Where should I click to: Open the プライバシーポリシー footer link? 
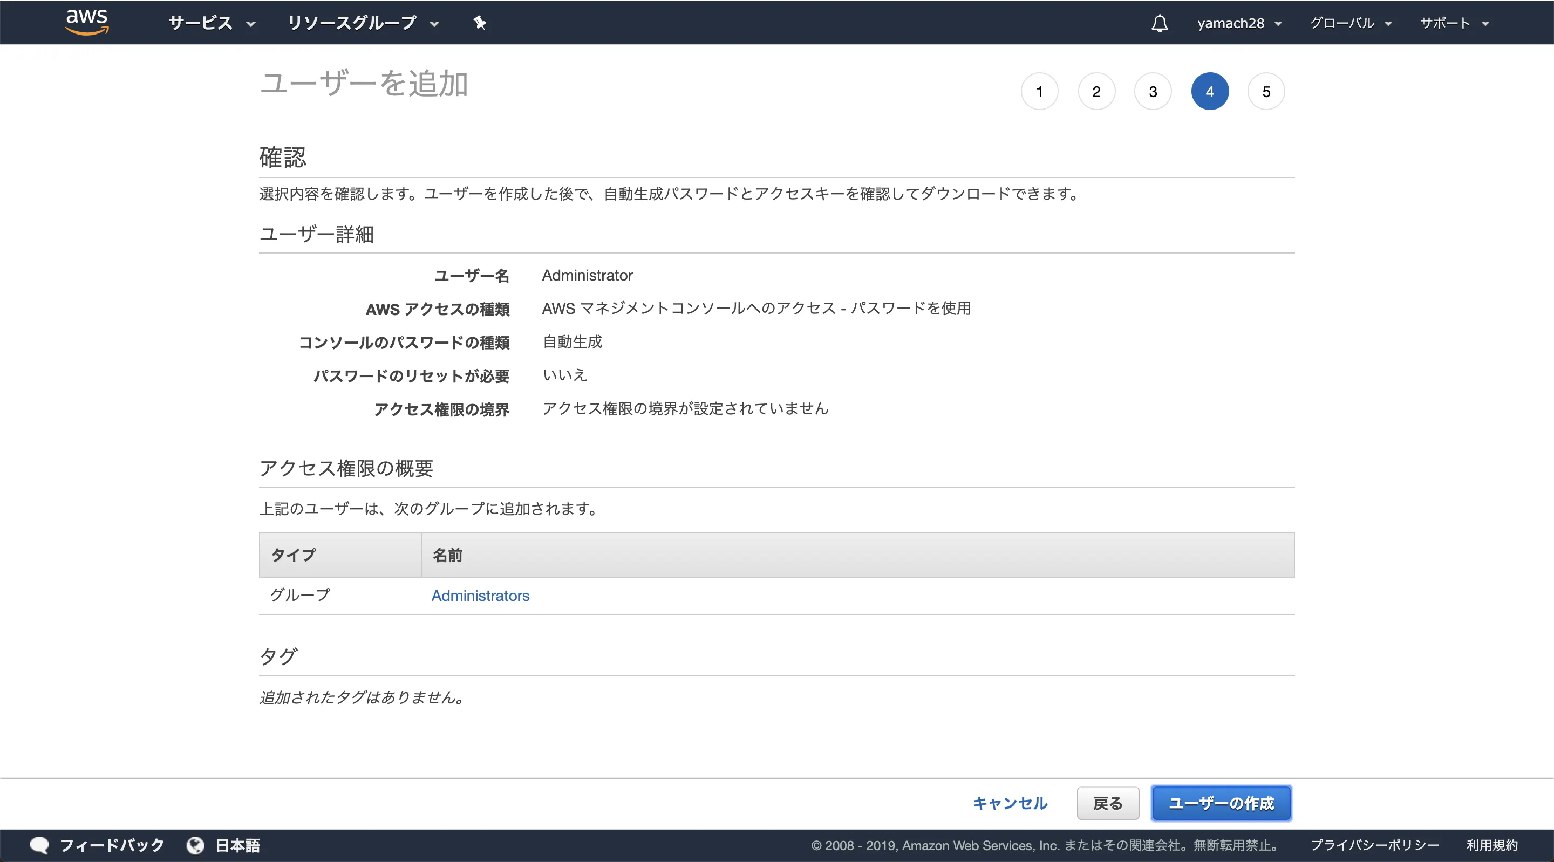1374,845
